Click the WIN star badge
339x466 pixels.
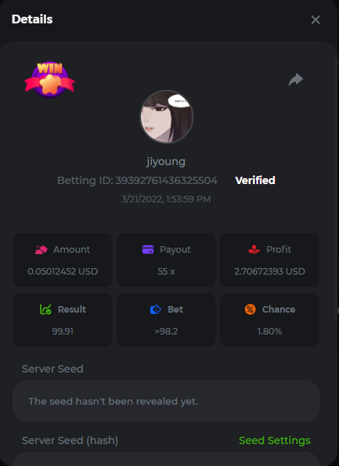(50, 80)
